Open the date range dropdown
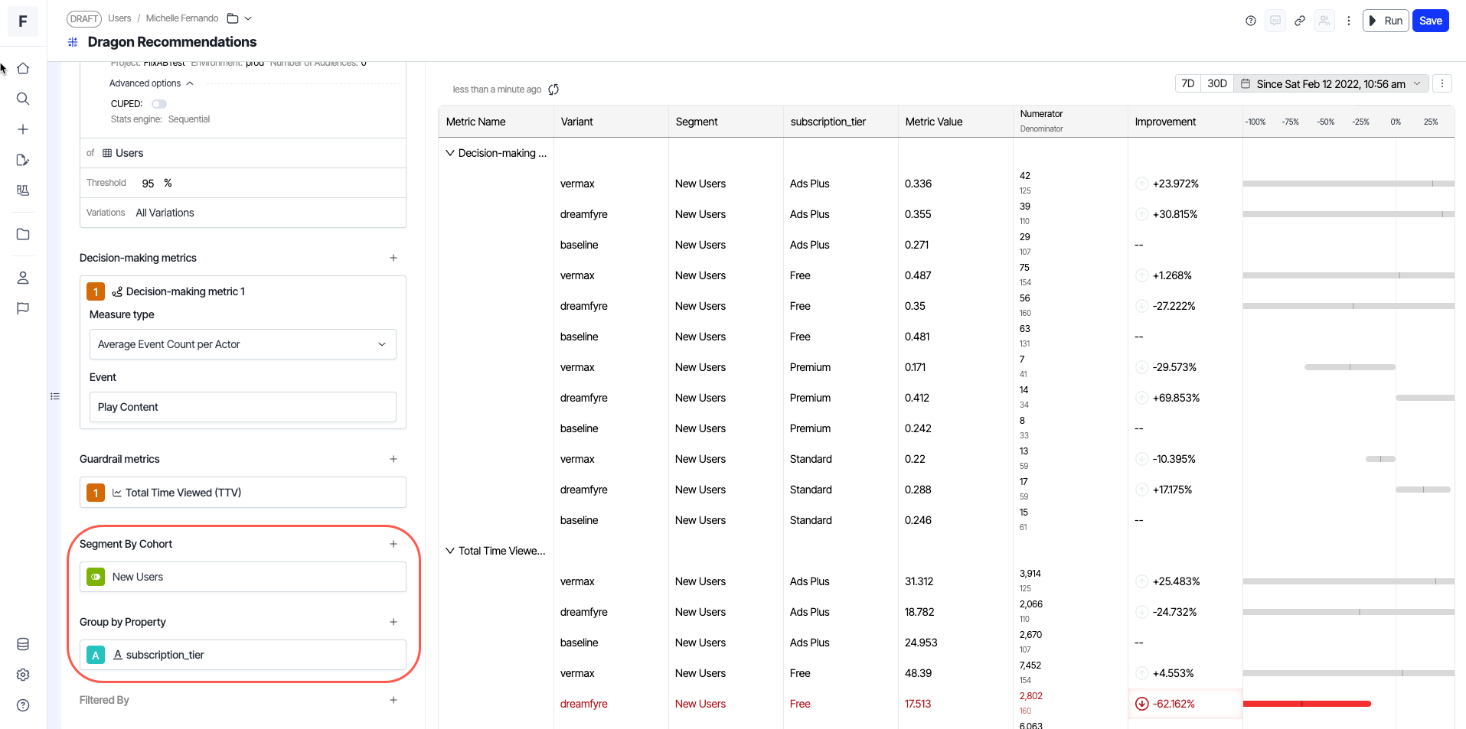The height and width of the screenshot is (729, 1466). click(x=1332, y=83)
